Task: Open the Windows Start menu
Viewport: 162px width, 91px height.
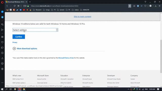Action: coord(2,89)
